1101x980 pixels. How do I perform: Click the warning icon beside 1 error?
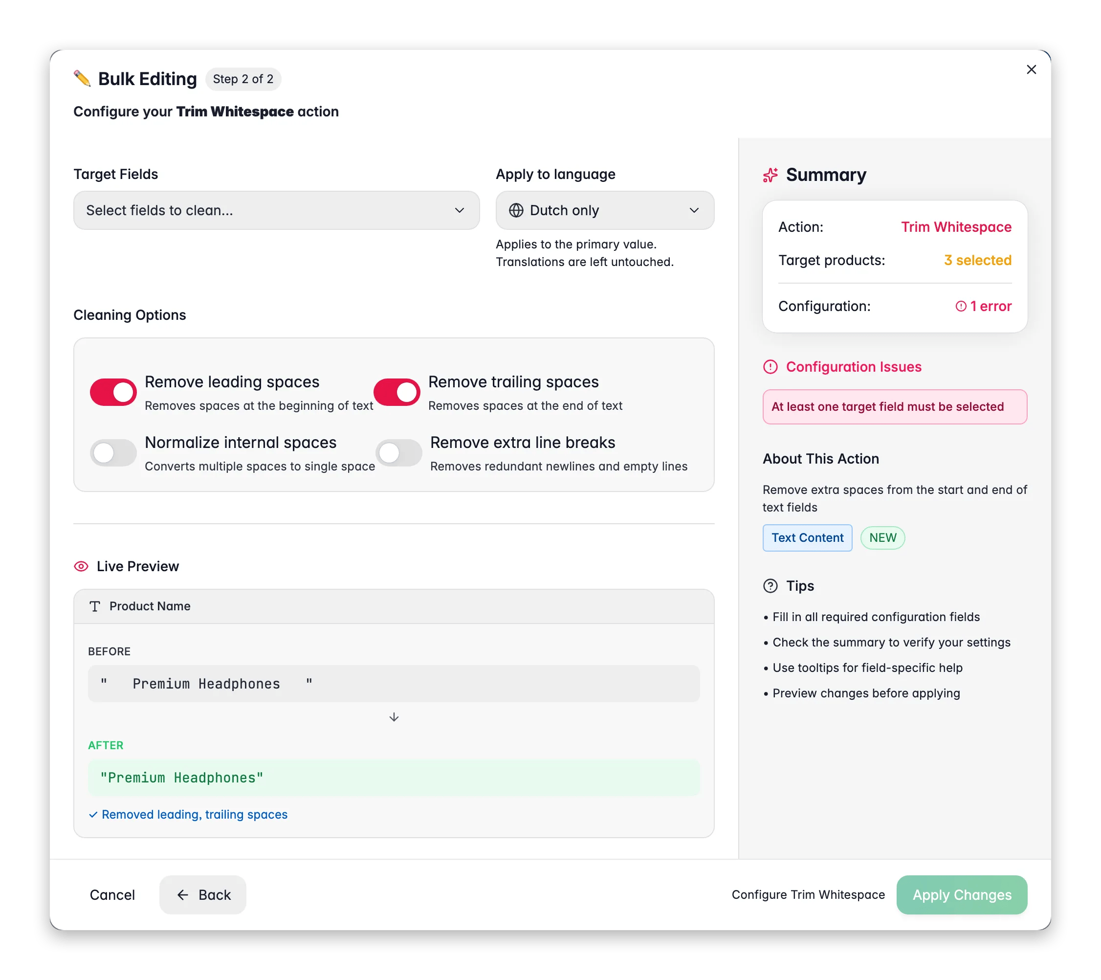[x=960, y=306]
